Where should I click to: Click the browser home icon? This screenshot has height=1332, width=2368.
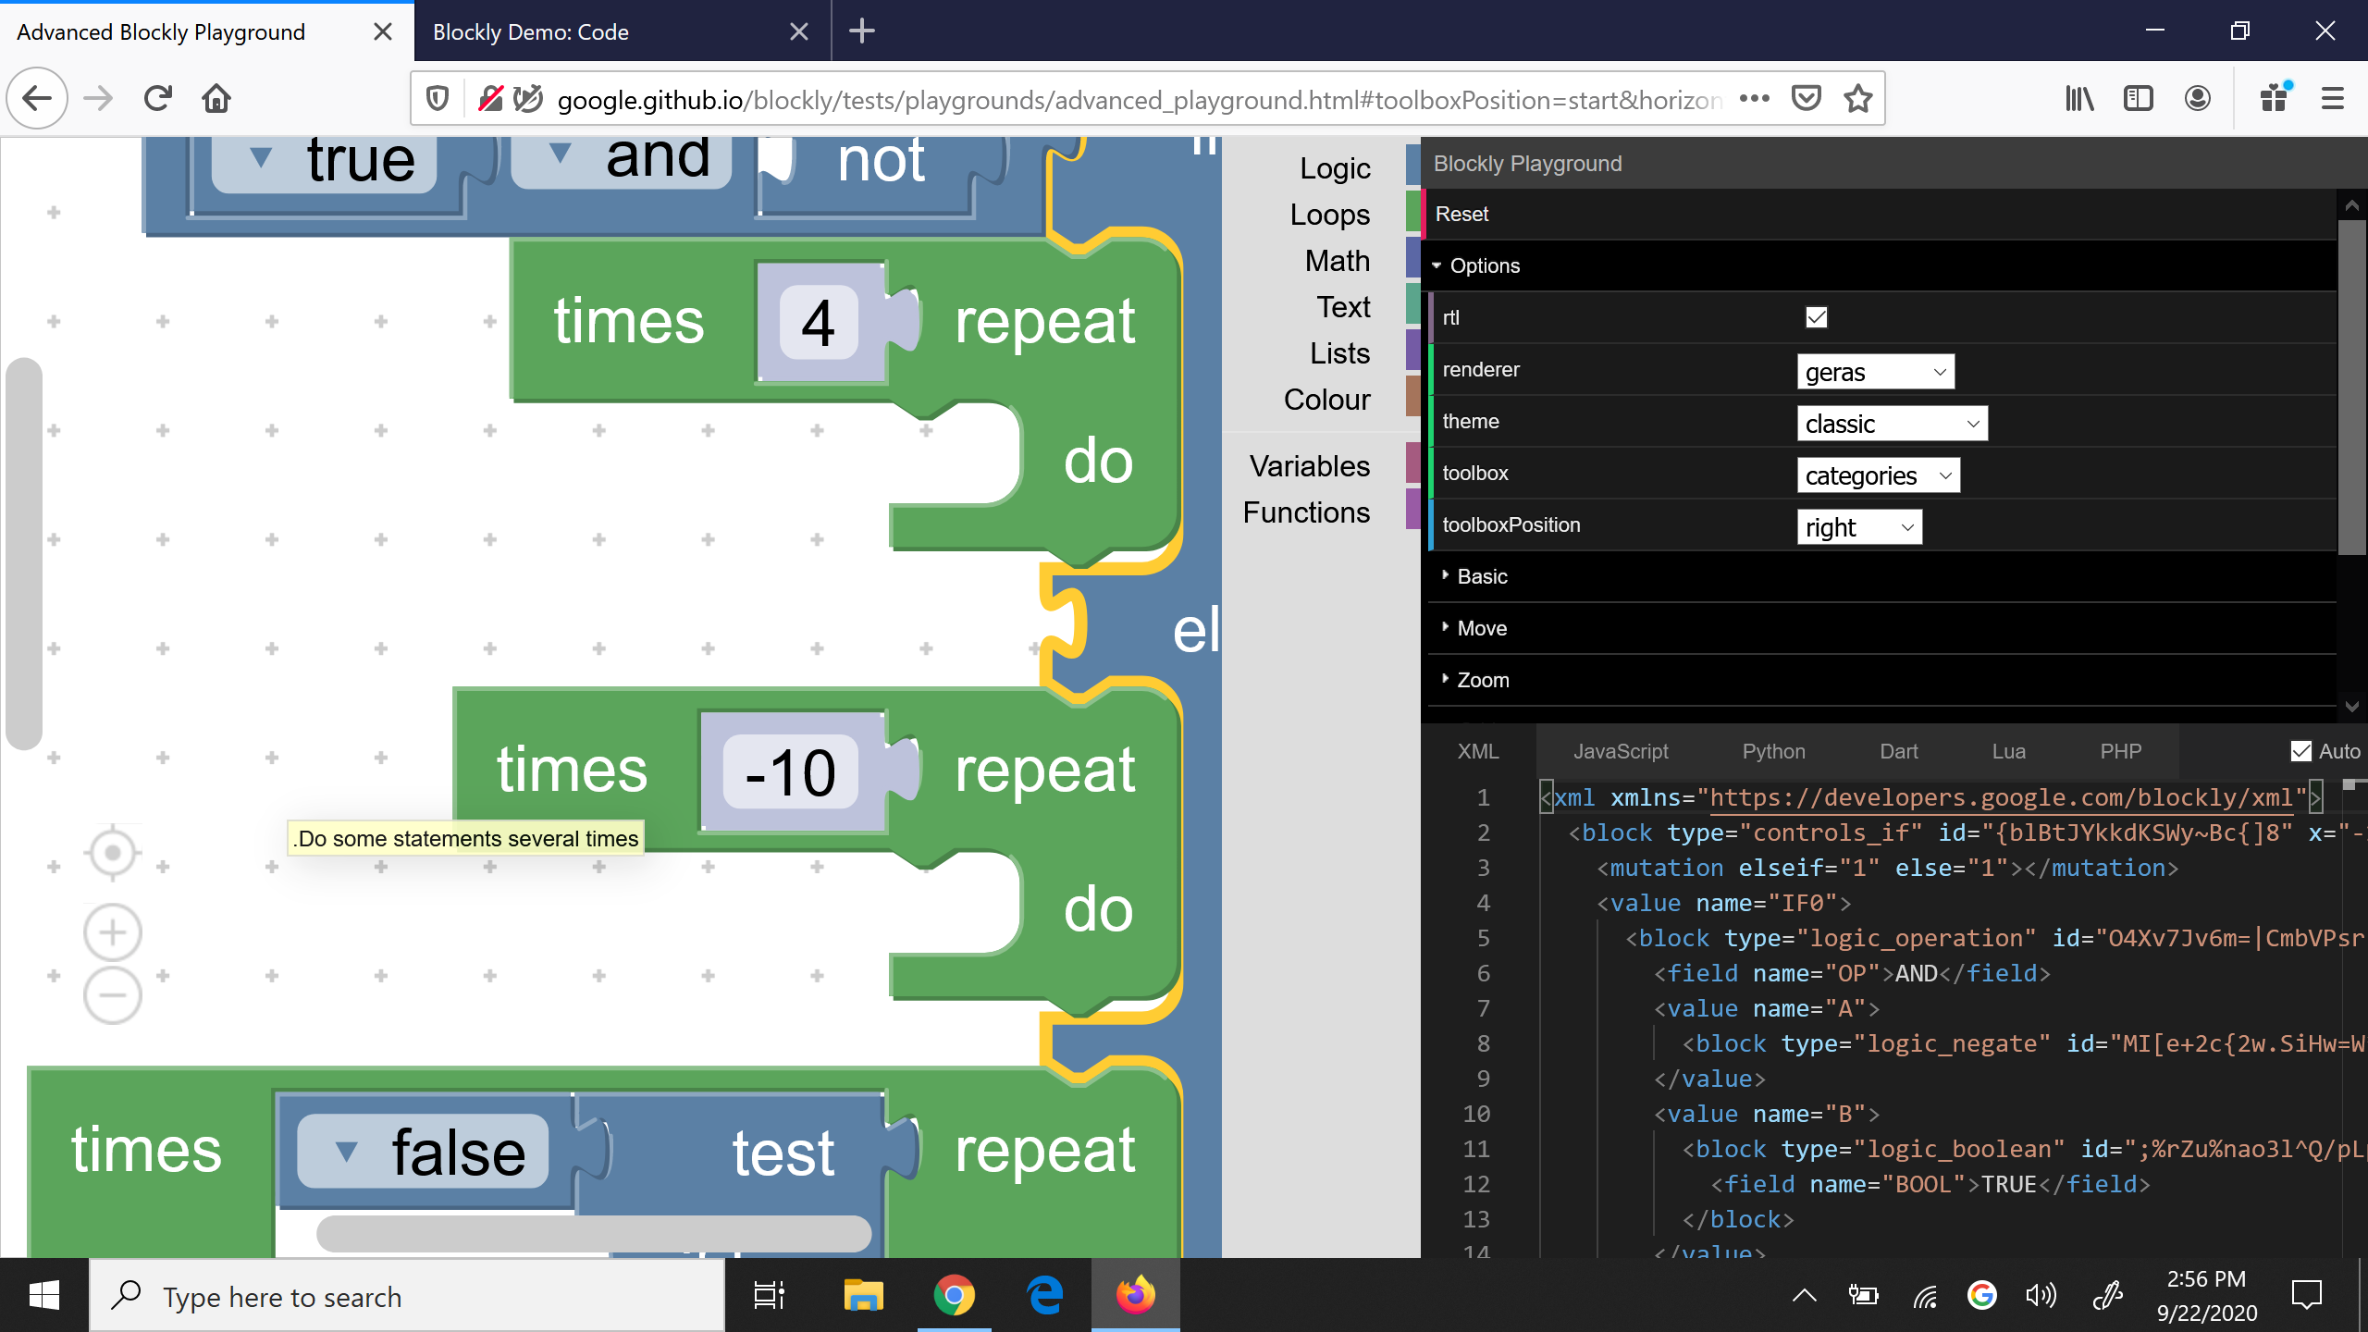point(216,98)
